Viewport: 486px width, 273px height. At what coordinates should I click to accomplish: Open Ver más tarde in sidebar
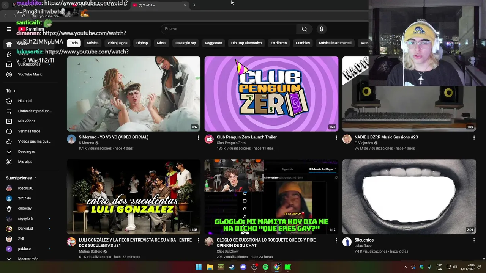29,131
